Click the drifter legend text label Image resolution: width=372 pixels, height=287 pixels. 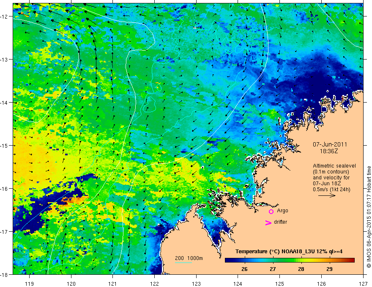[x=280, y=222]
